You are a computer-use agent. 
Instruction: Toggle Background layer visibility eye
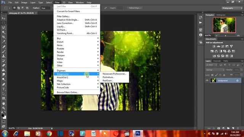click(207, 80)
